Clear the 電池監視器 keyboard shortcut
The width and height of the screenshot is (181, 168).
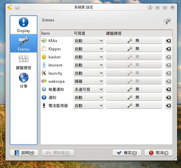[168, 105]
